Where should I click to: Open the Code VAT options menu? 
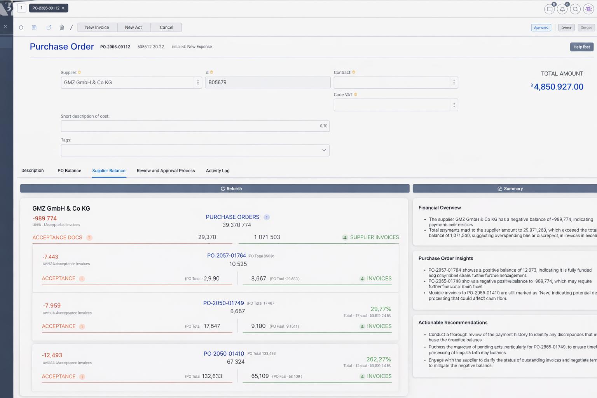454,105
